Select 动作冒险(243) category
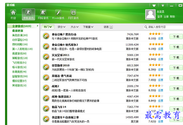Viewport: 183px width, 125px height. pyautogui.click(x=20, y=40)
